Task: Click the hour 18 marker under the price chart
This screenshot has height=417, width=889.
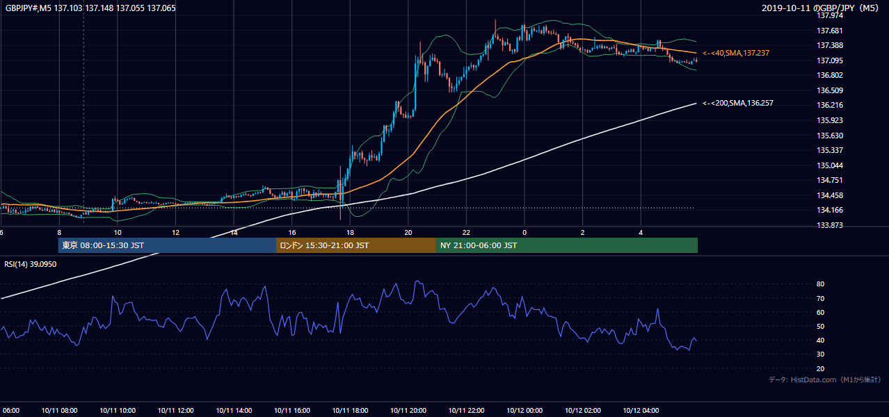Action: (x=350, y=232)
